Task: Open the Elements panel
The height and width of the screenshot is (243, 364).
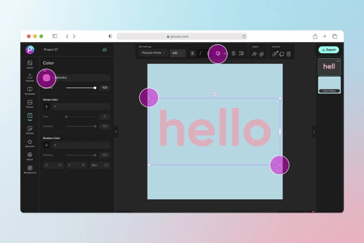Action: point(30,143)
